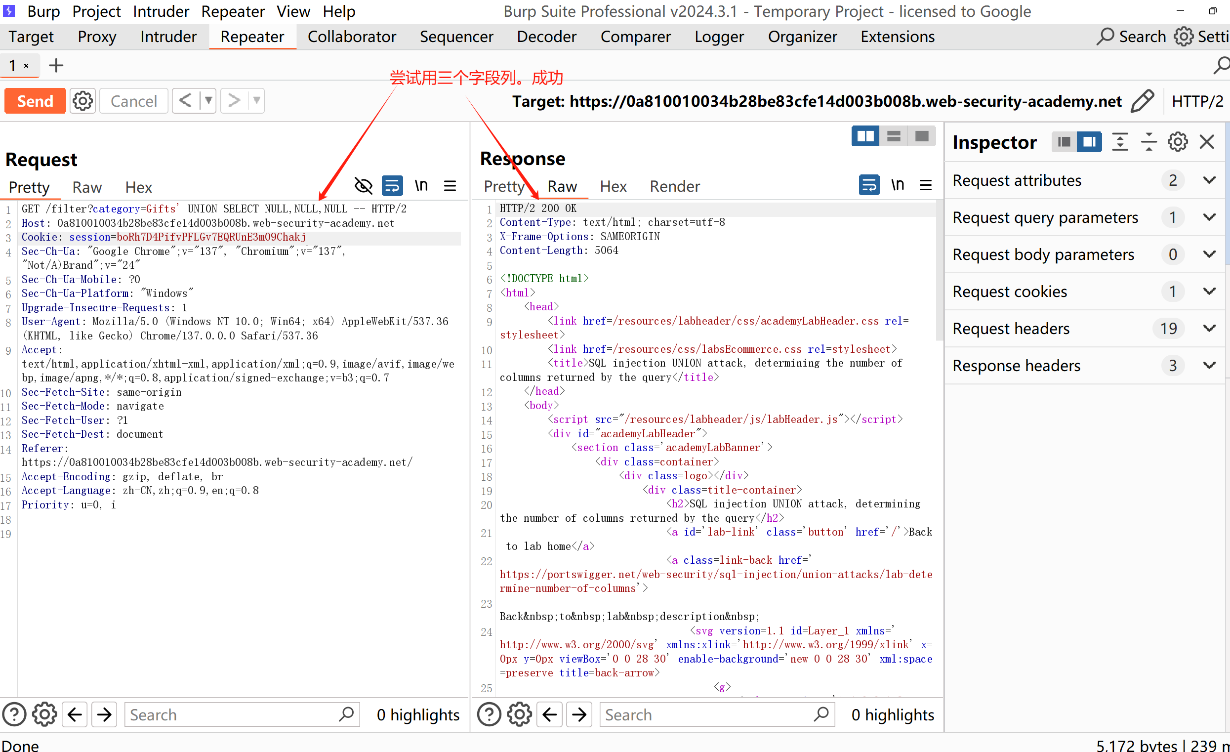The height and width of the screenshot is (752, 1230).
Task: Click Inspector expand all sections icon
Action: coord(1120,142)
